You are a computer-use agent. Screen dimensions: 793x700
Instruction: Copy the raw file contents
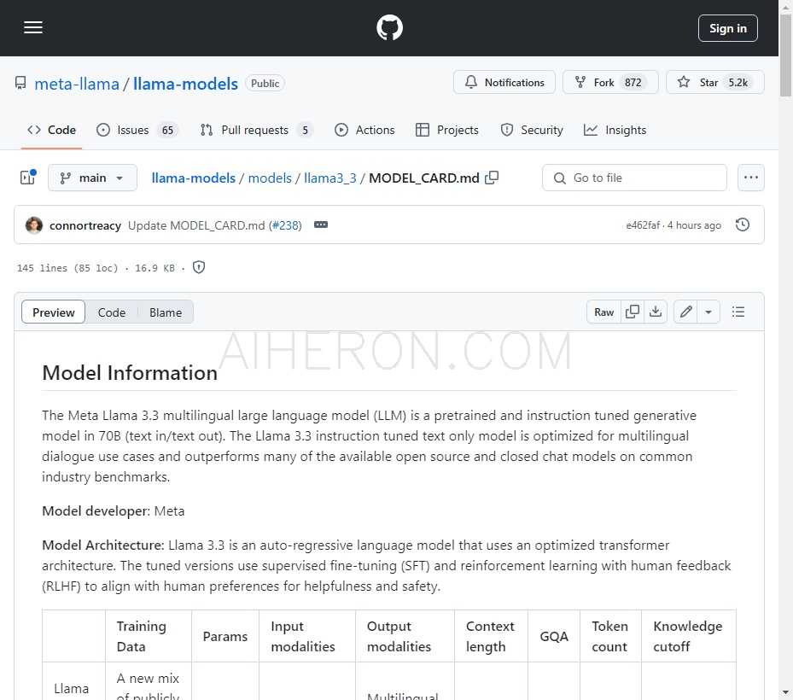point(633,312)
